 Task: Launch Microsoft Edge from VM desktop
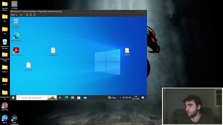[x=16, y=37]
